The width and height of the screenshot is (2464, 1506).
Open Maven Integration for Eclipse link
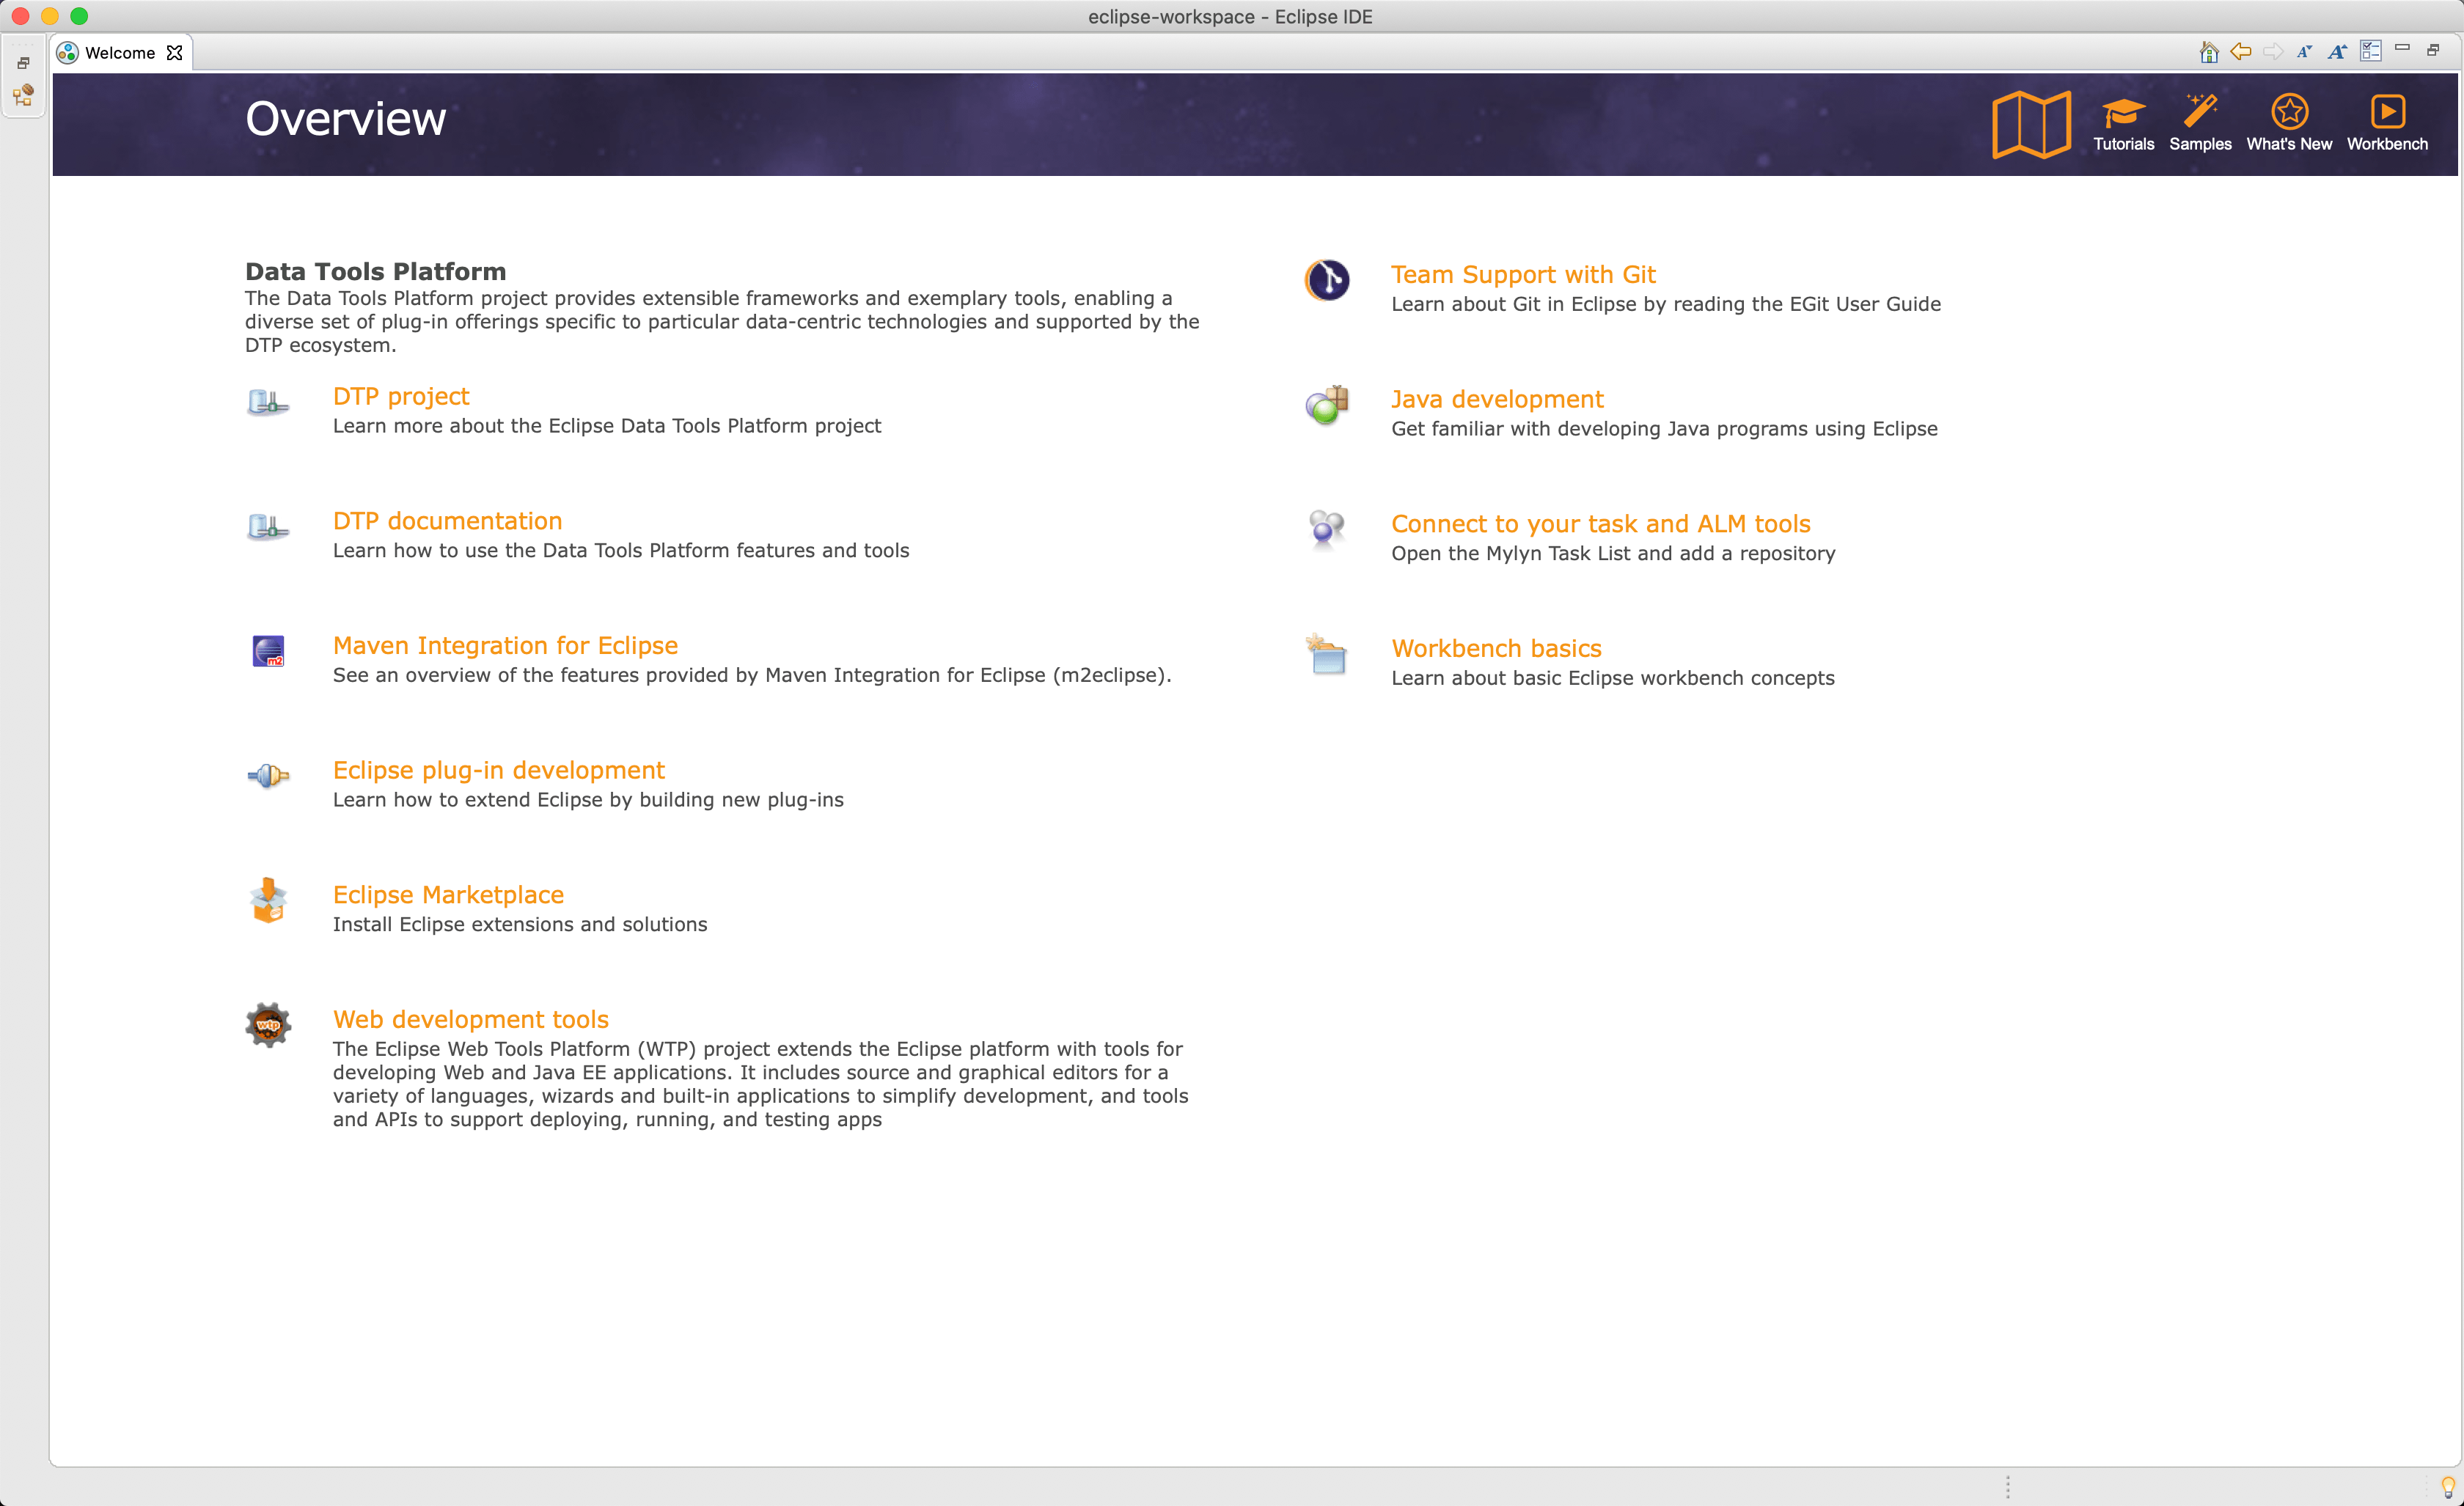point(505,646)
